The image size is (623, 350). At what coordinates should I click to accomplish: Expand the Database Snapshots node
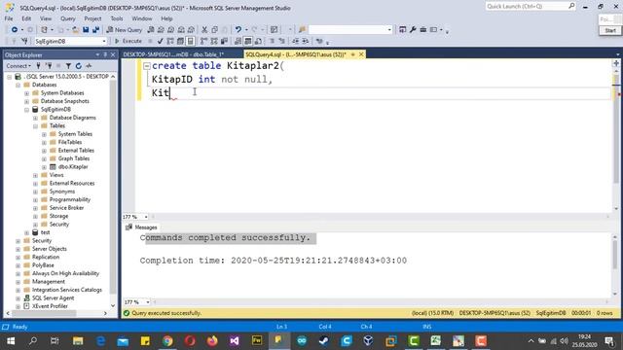pos(26,101)
